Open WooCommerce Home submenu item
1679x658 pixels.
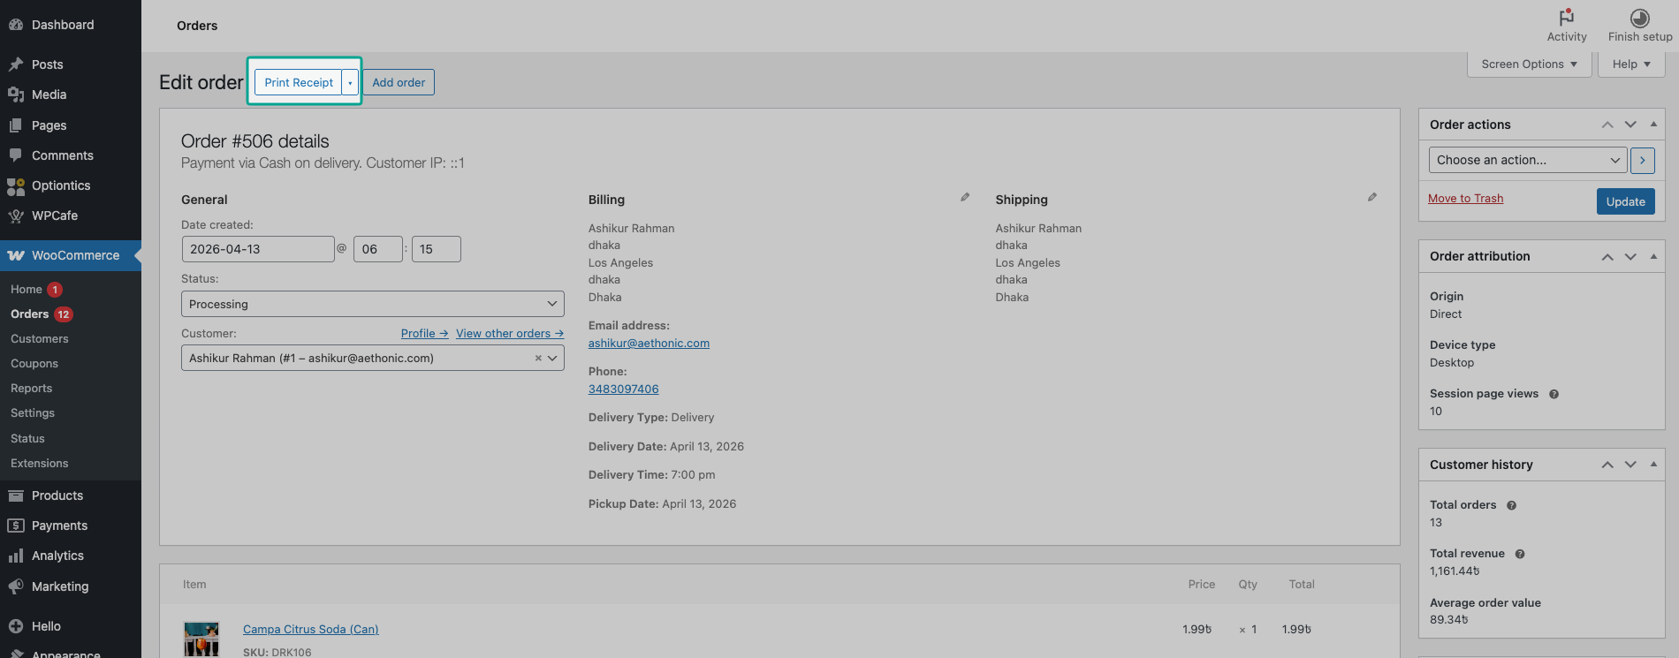click(27, 289)
